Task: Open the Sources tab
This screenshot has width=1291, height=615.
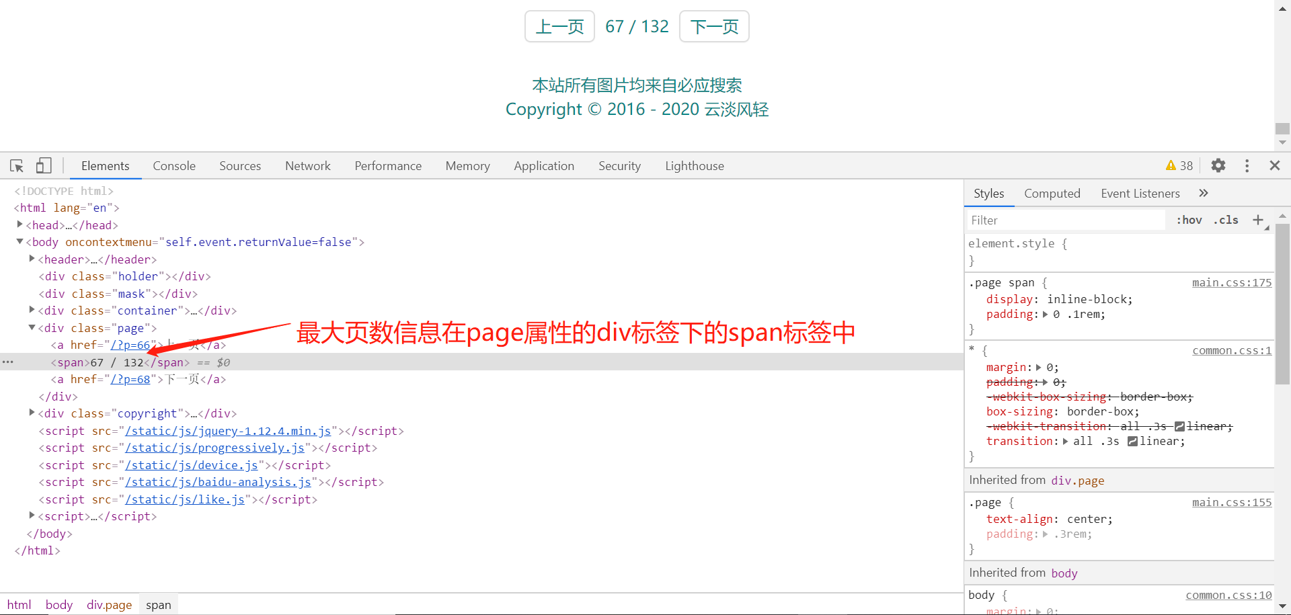Action: 240,166
